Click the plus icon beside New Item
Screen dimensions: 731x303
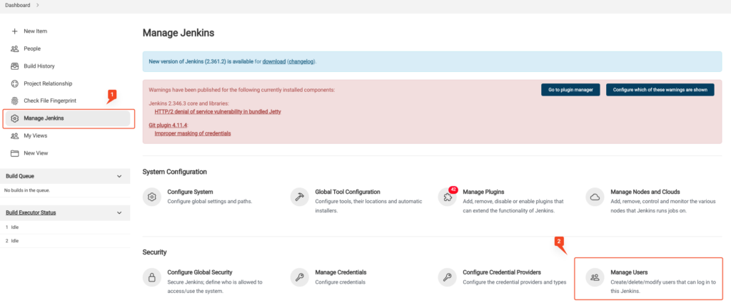(x=14, y=31)
